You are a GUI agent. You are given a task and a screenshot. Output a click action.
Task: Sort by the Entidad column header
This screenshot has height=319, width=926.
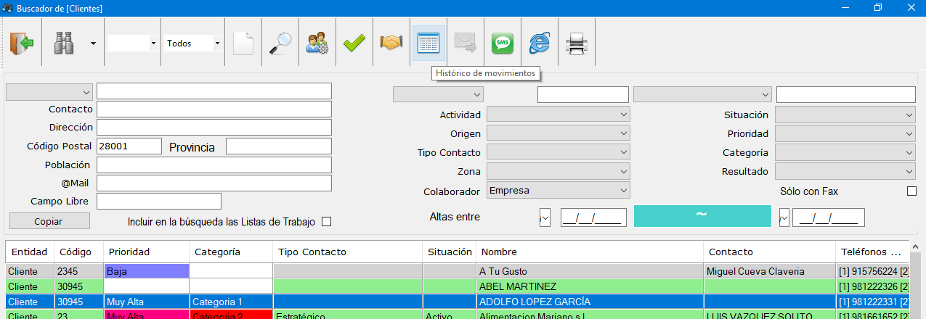(31, 252)
